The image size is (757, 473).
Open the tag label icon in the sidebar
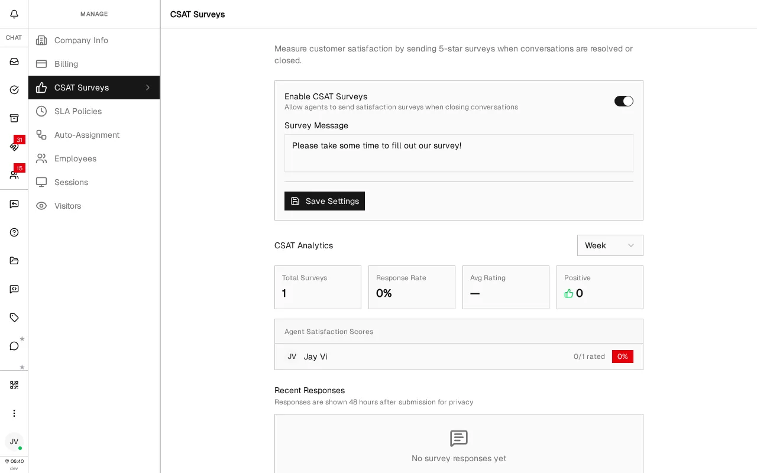click(14, 318)
